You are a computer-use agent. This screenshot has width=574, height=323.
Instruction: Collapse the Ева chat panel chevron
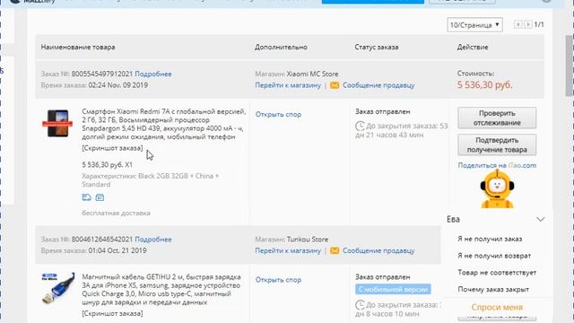tap(541, 219)
